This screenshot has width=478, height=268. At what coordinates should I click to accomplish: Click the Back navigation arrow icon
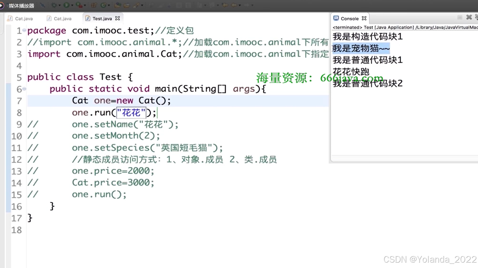tap(234, 5)
